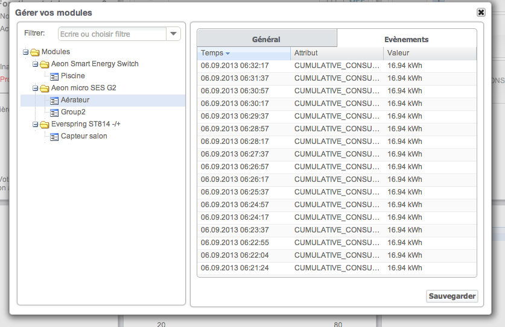Click the Modules root folder icon

point(34,52)
